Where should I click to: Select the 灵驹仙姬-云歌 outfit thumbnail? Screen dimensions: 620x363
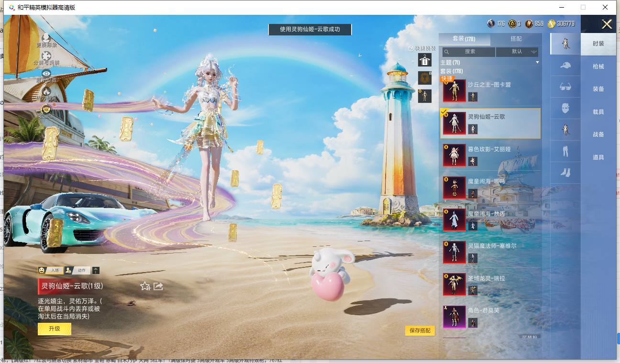click(454, 123)
